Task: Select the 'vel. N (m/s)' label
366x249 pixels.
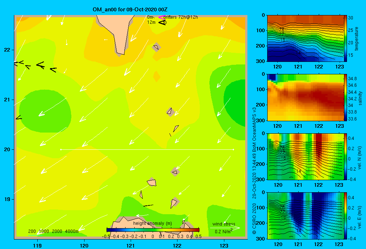Action: click(360, 158)
